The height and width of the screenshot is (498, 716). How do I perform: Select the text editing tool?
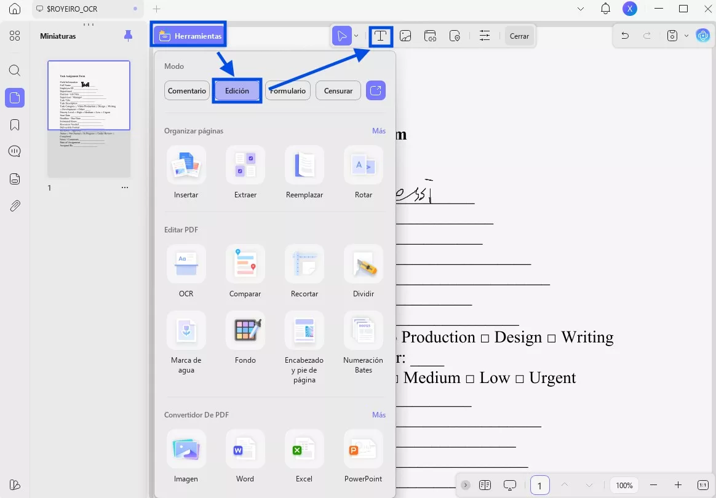click(380, 36)
